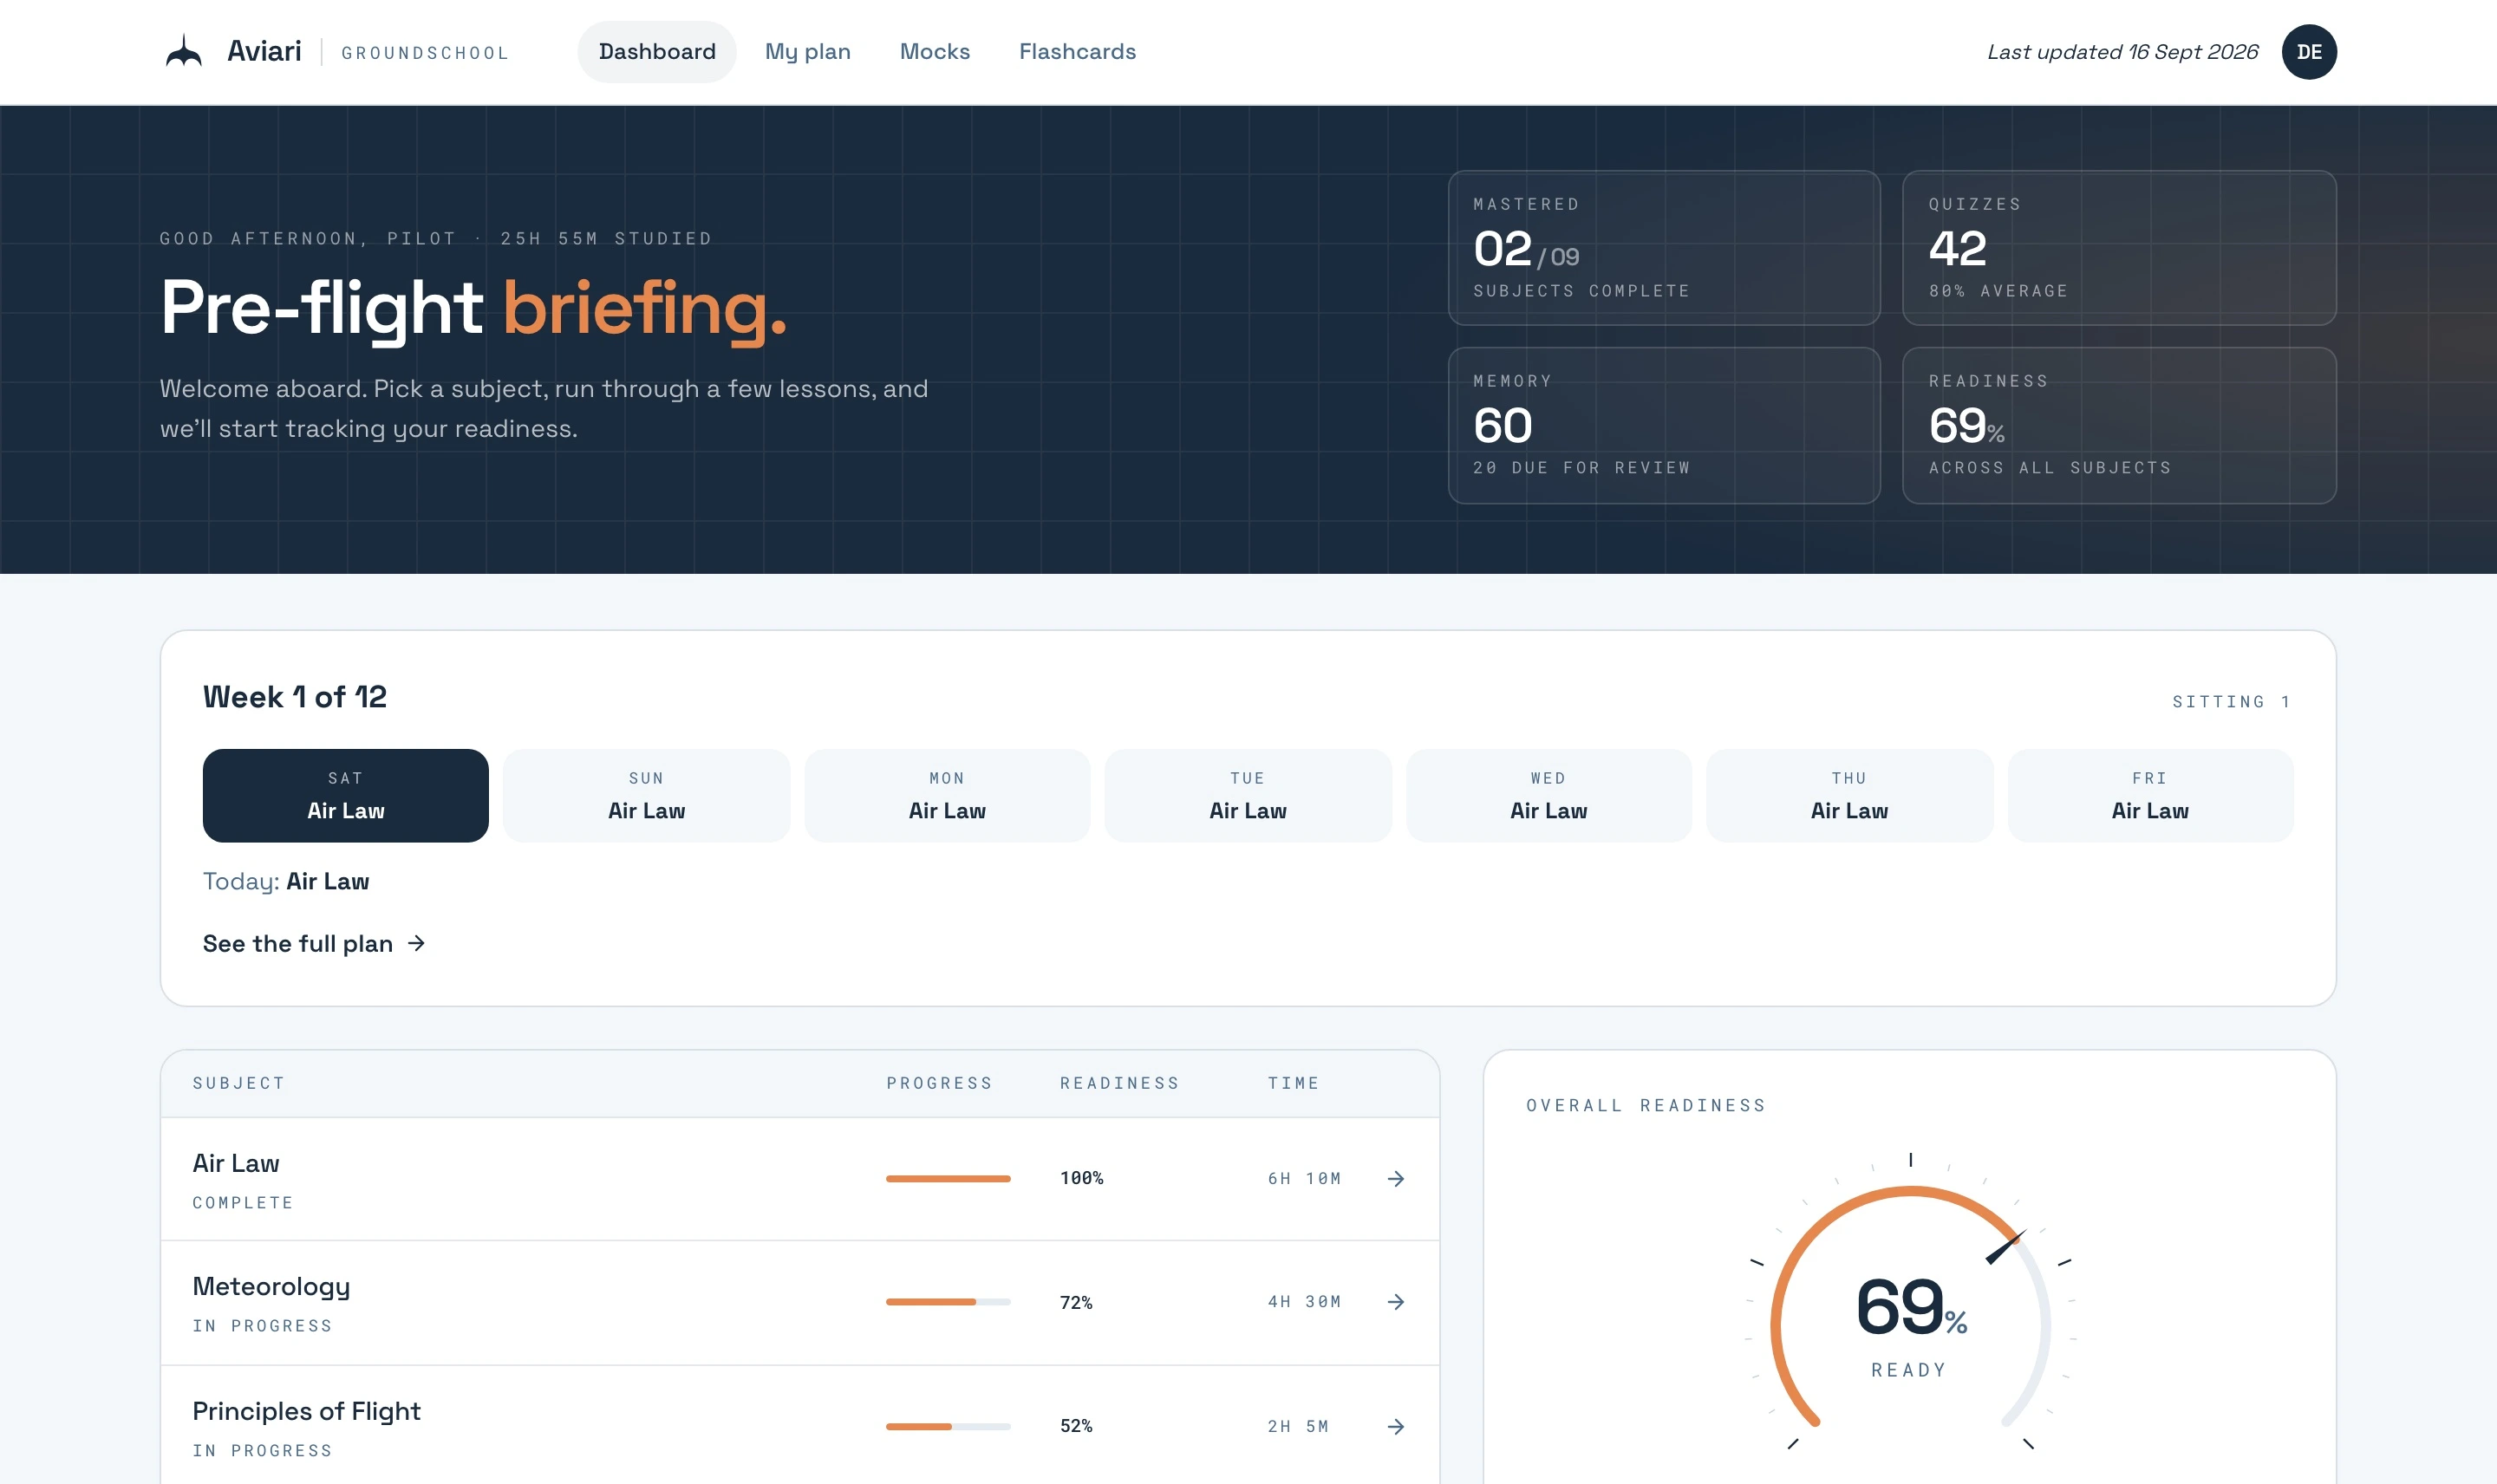Select the FRI Air Law day card
The image size is (2497, 1484).
coord(2150,795)
